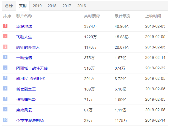Open the movie link 流浪地球
This screenshot has width=170, height=126.
(x=24, y=26)
